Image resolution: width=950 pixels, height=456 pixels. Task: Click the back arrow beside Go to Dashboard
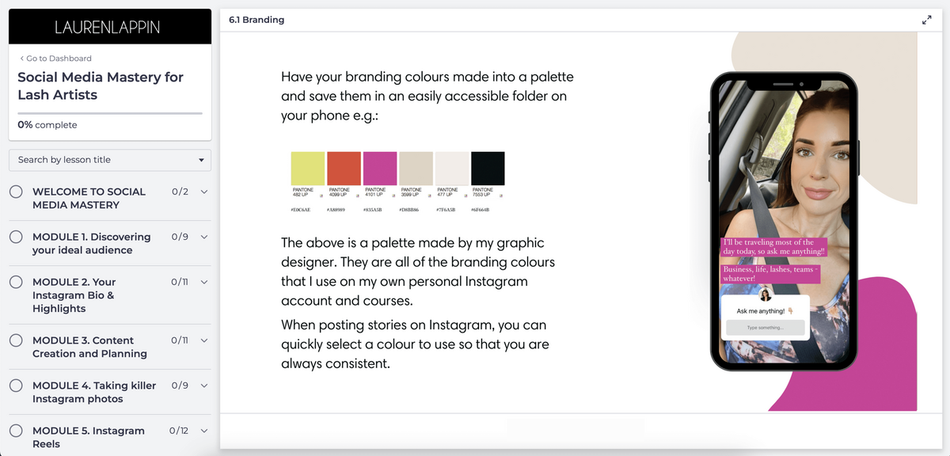pos(21,59)
